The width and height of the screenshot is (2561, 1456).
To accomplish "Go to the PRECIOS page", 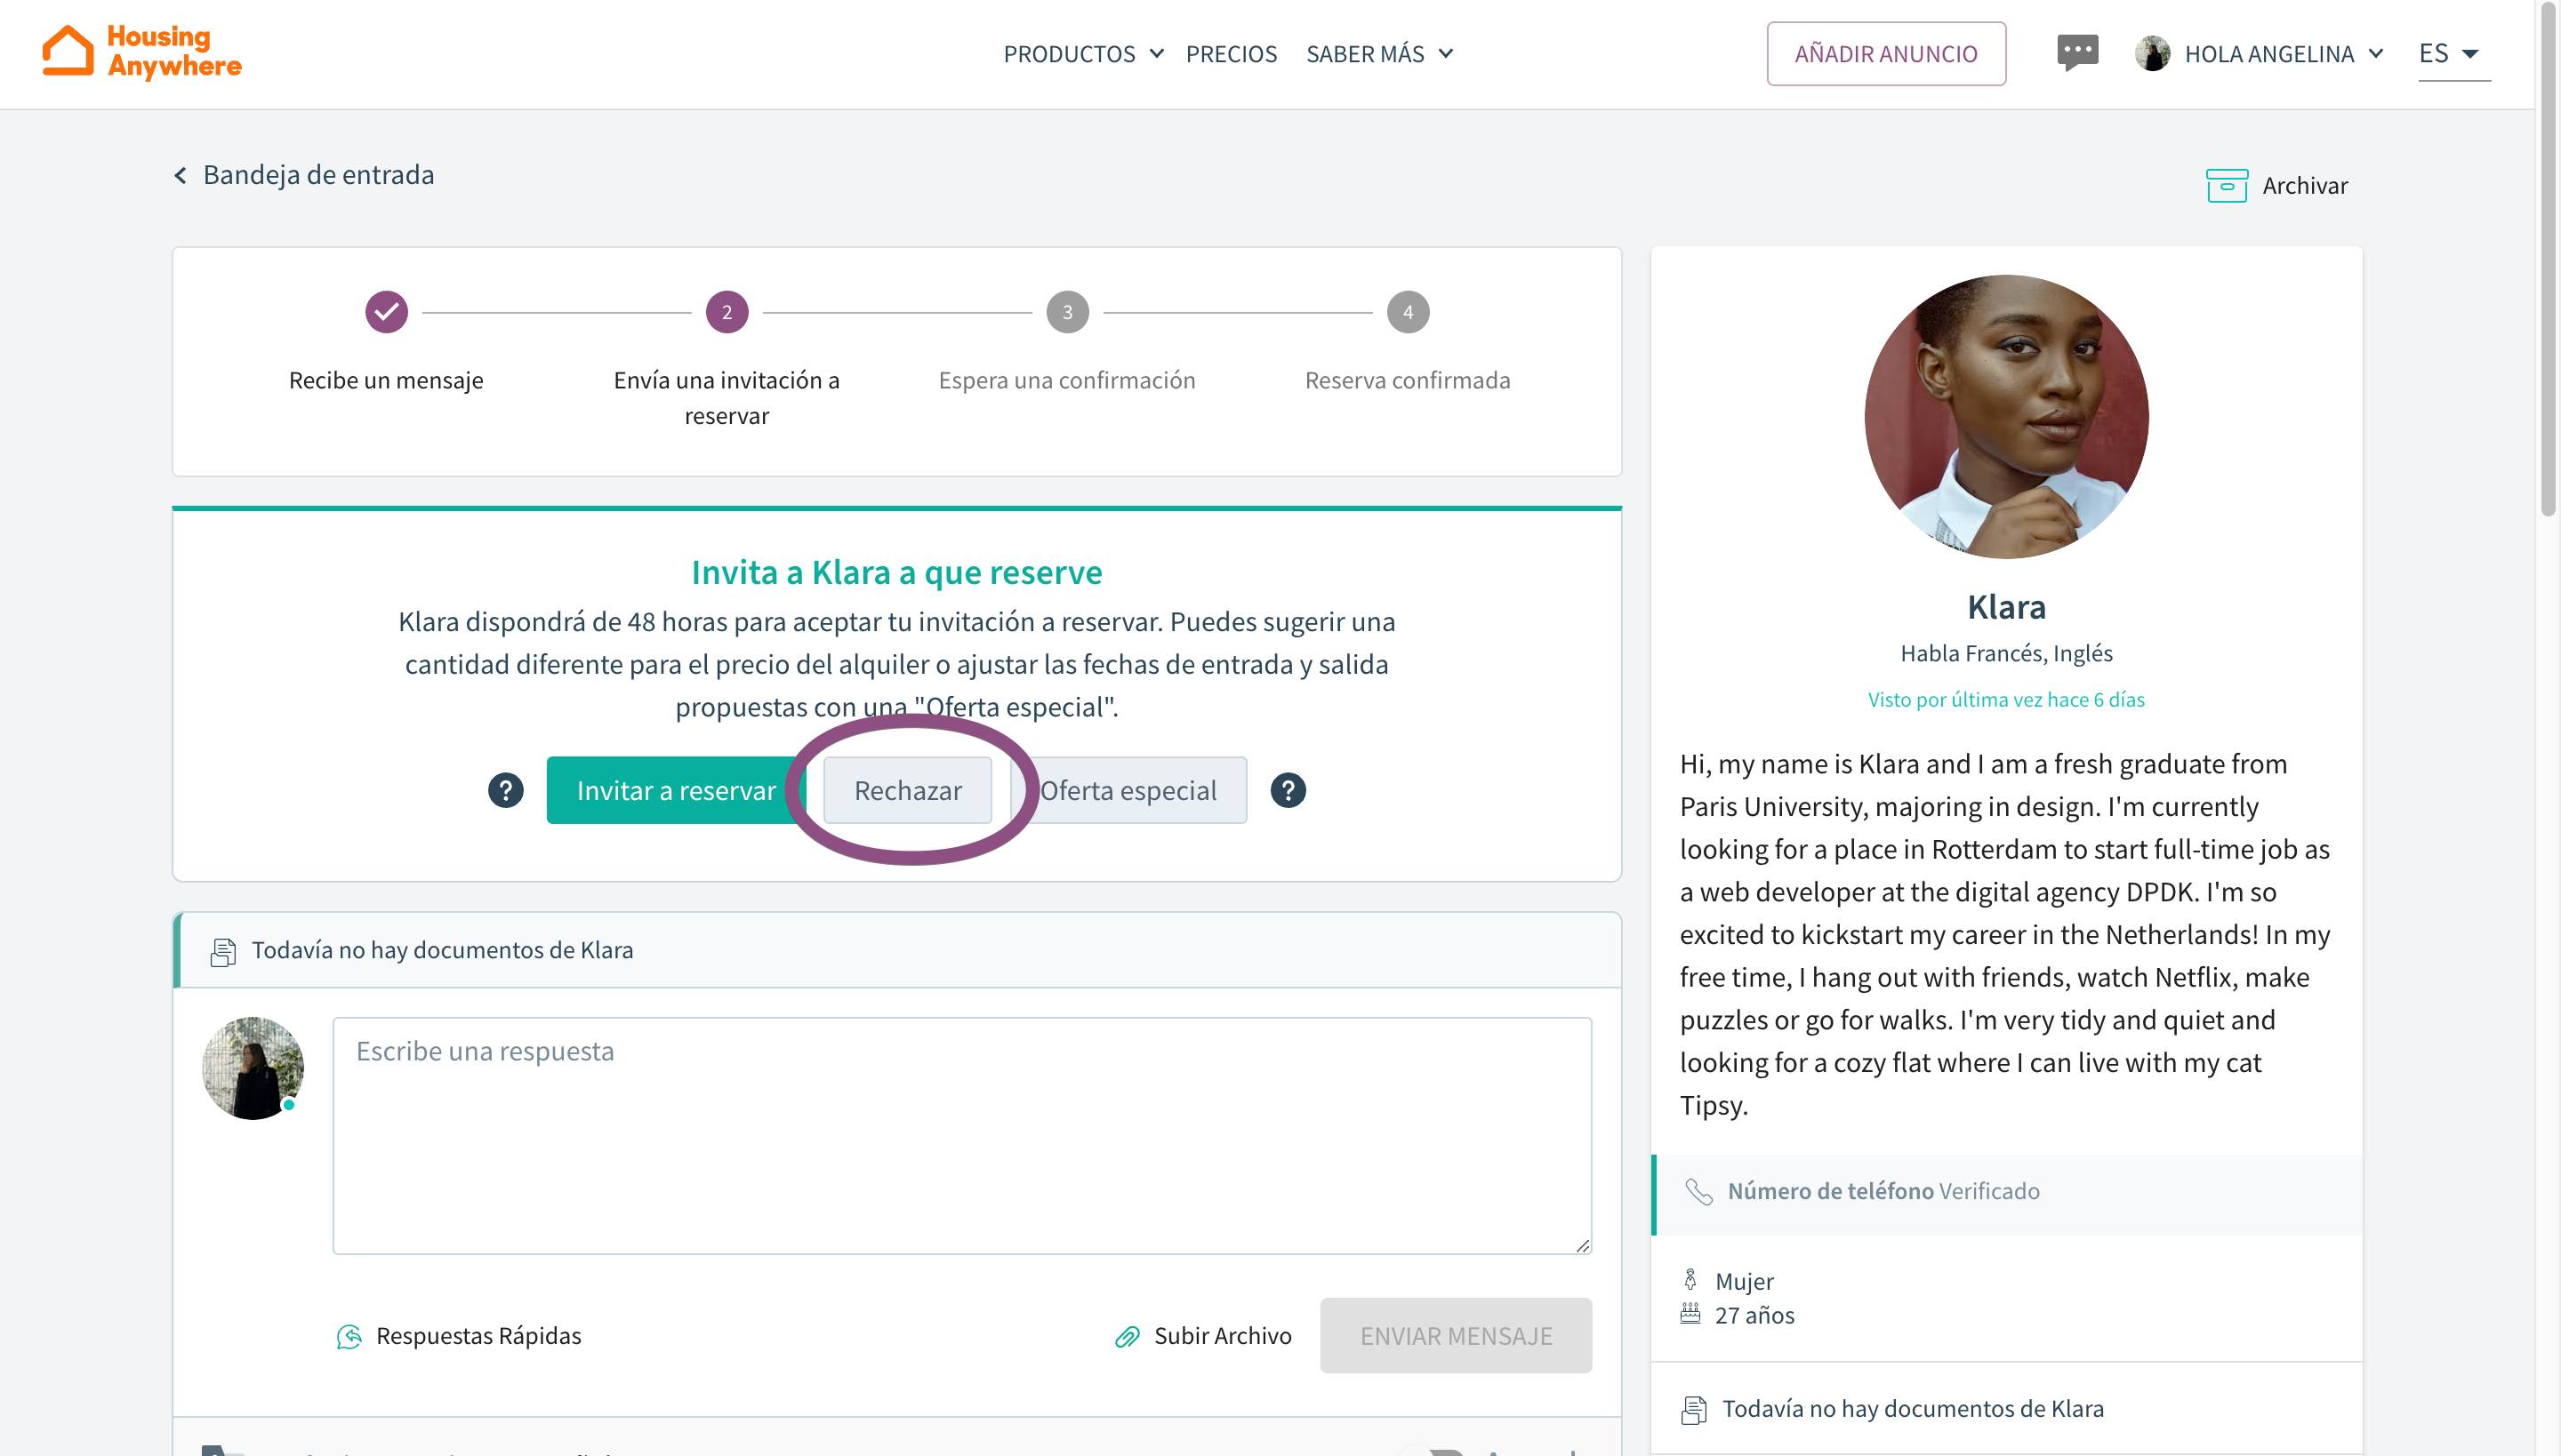I will (x=1231, y=54).
